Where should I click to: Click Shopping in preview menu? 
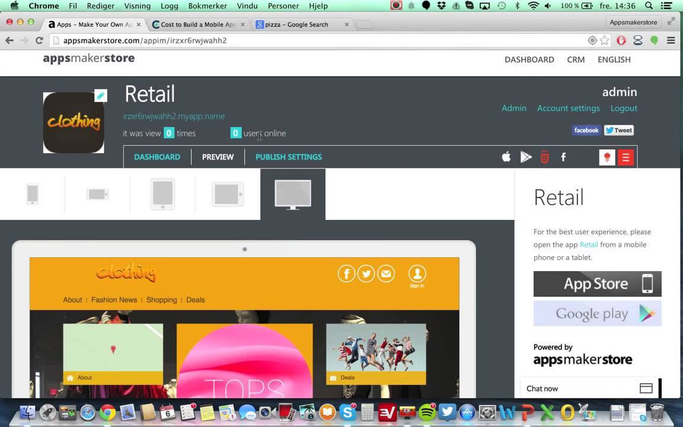(x=162, y=299)
